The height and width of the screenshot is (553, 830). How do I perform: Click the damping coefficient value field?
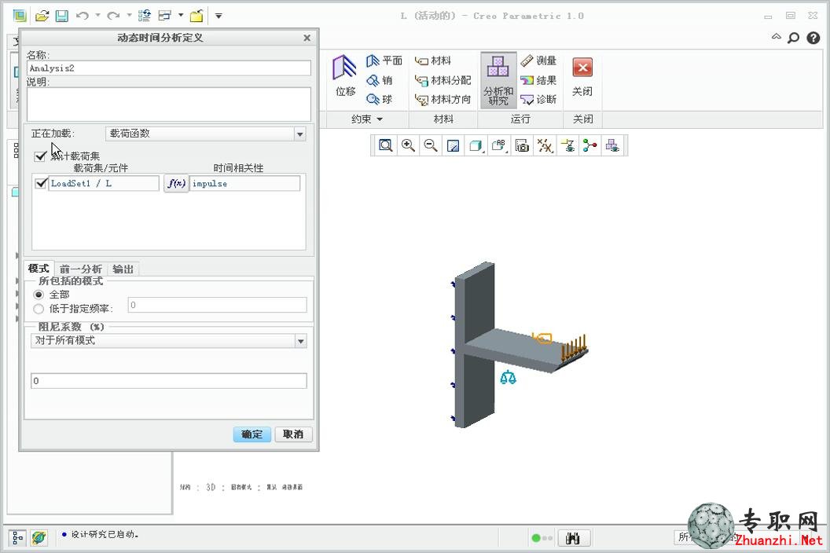click(x=169, y=381)
